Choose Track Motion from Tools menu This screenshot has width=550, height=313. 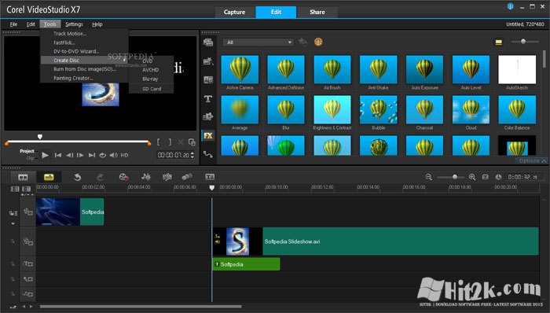[70, 34]
